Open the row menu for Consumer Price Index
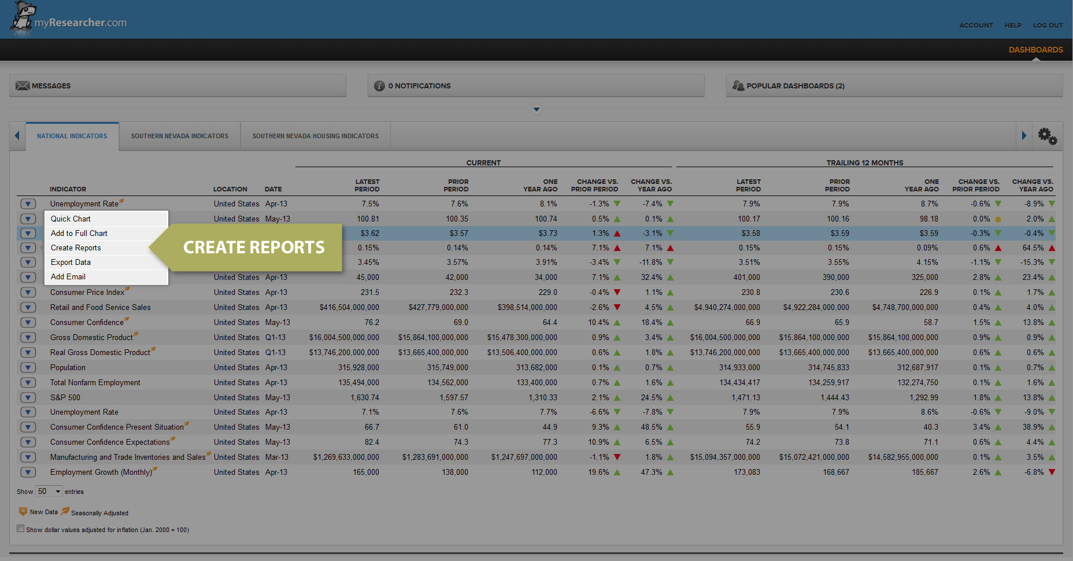 point(28,292)
